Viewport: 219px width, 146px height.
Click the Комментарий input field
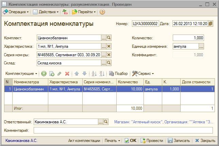(123, 130)
